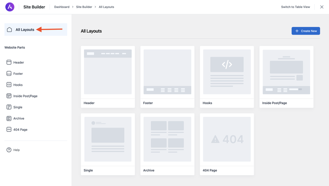Select the Hooks layout card
This screenshot has height=186, width=329.
click(x=227, y=77)
